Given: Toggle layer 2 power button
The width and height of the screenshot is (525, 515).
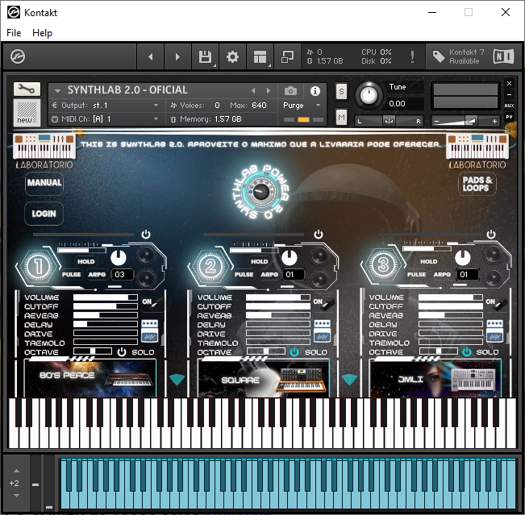Looking at the screenshot, I should pos(319,234).
